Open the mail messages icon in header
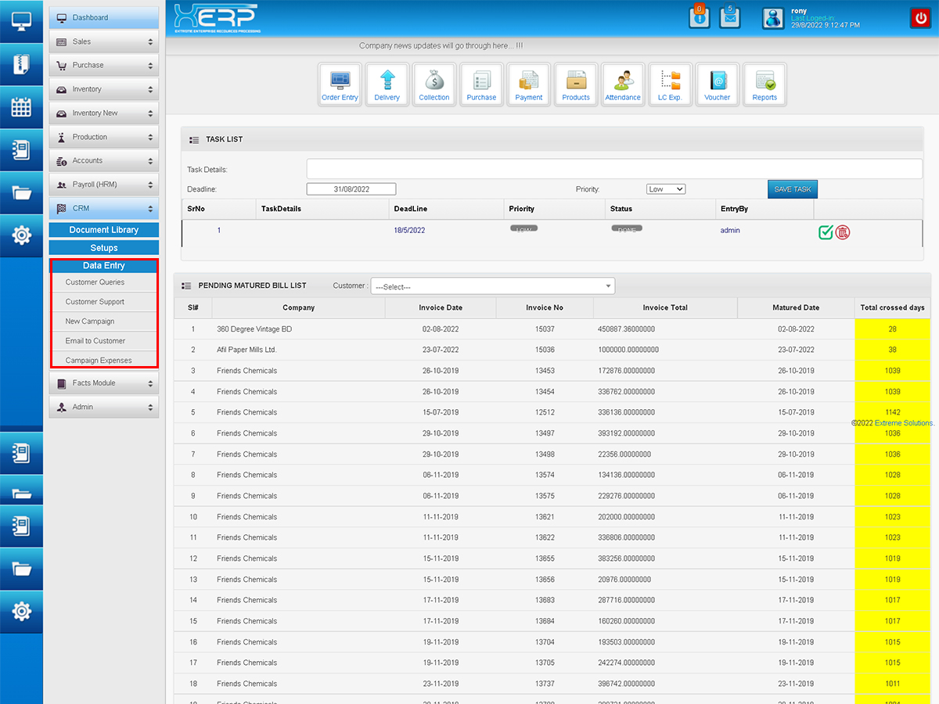Screen dimensions: 939x704 (729, 18)
